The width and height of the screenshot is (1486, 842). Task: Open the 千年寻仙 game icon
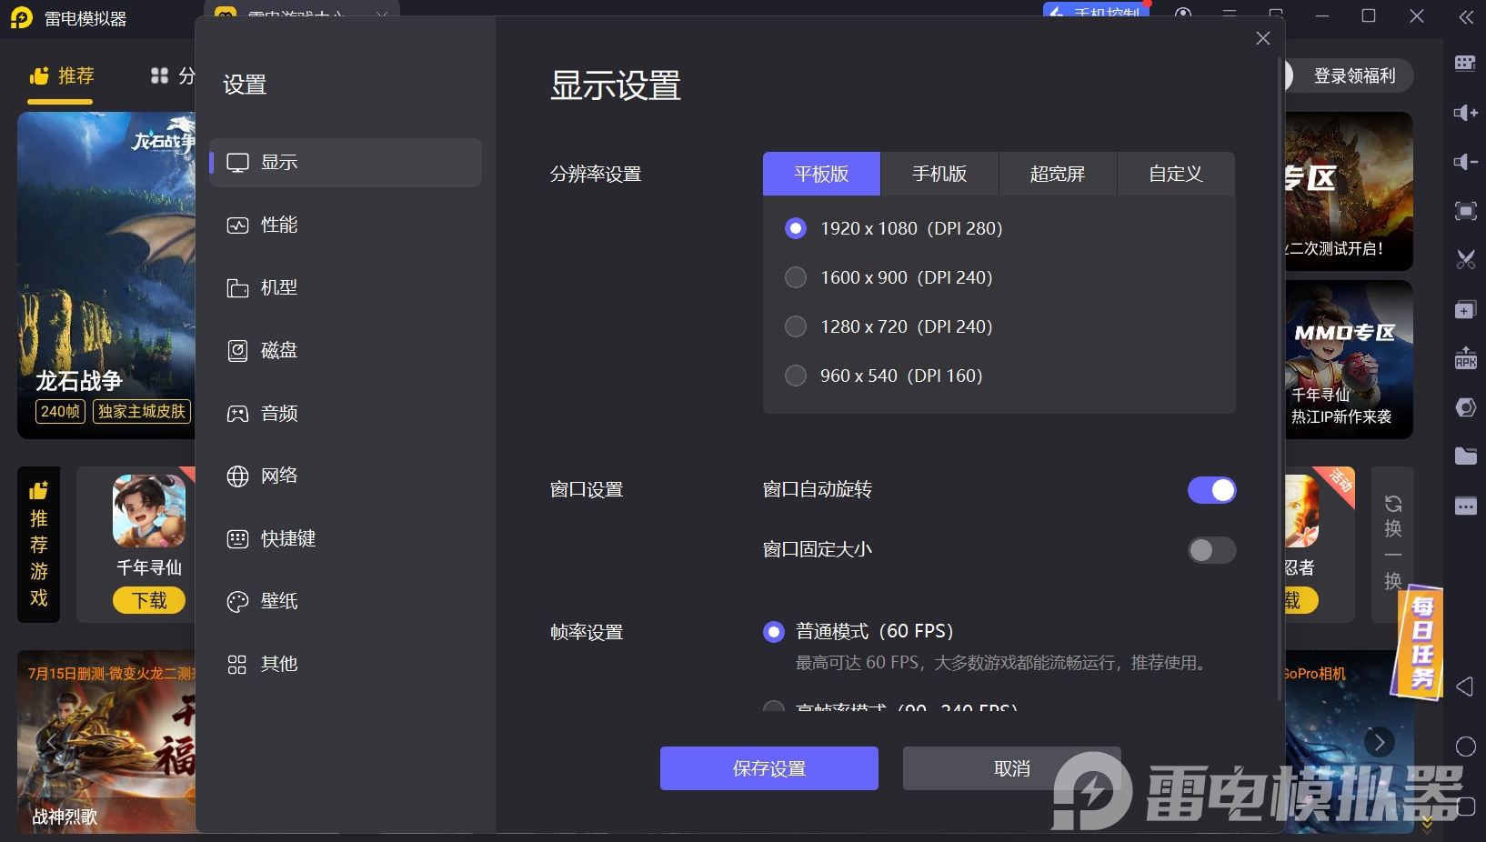click(x=149, y=510)
